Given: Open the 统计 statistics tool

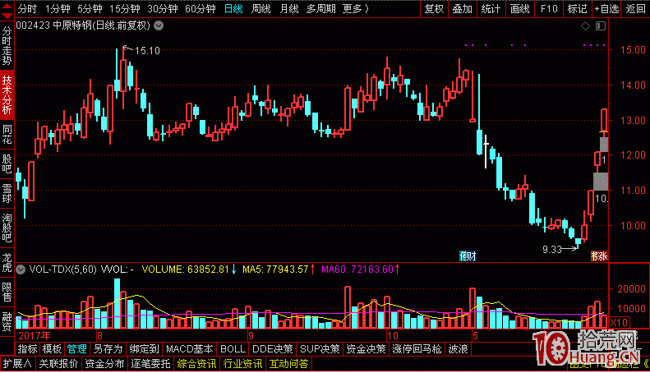Looking at the screenshot, I should click(491, 9).
